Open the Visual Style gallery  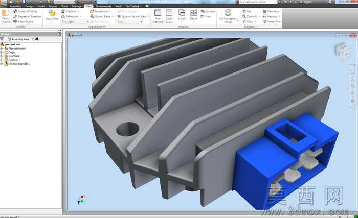point(52,15)
